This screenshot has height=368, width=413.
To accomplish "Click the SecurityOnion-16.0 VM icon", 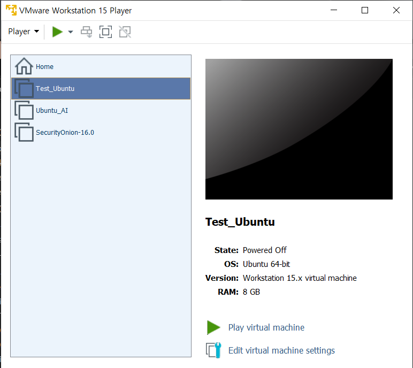I will (24, 132).
